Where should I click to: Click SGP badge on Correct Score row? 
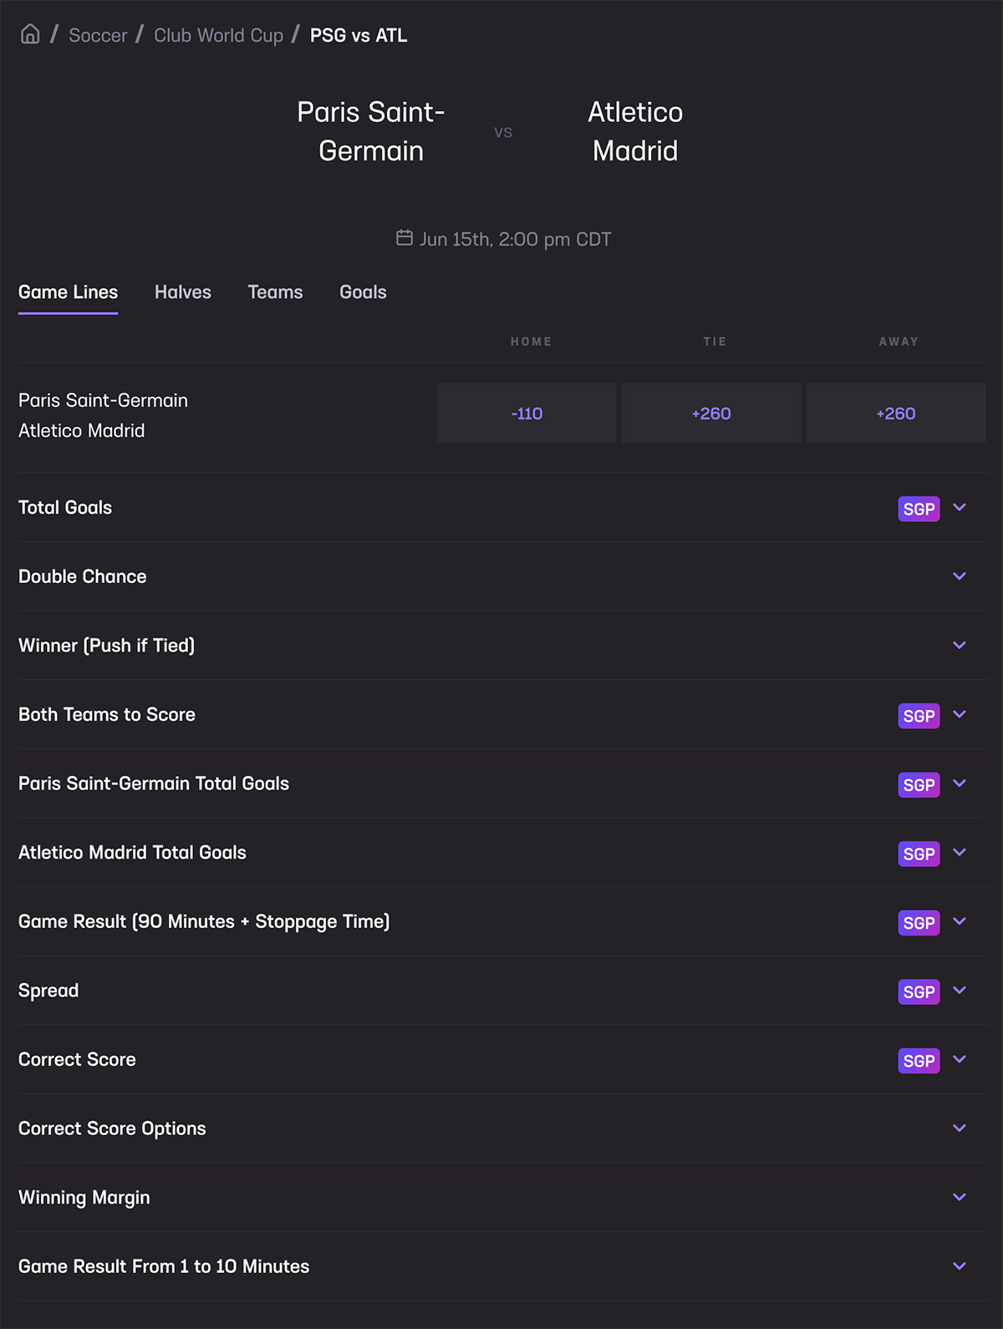919,1061
